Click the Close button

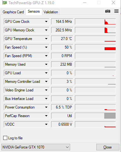point(108,147)
